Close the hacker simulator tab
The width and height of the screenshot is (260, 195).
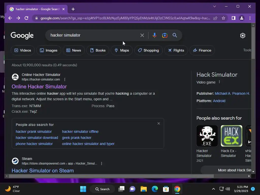pyautogui.click(x=63, y=9)
